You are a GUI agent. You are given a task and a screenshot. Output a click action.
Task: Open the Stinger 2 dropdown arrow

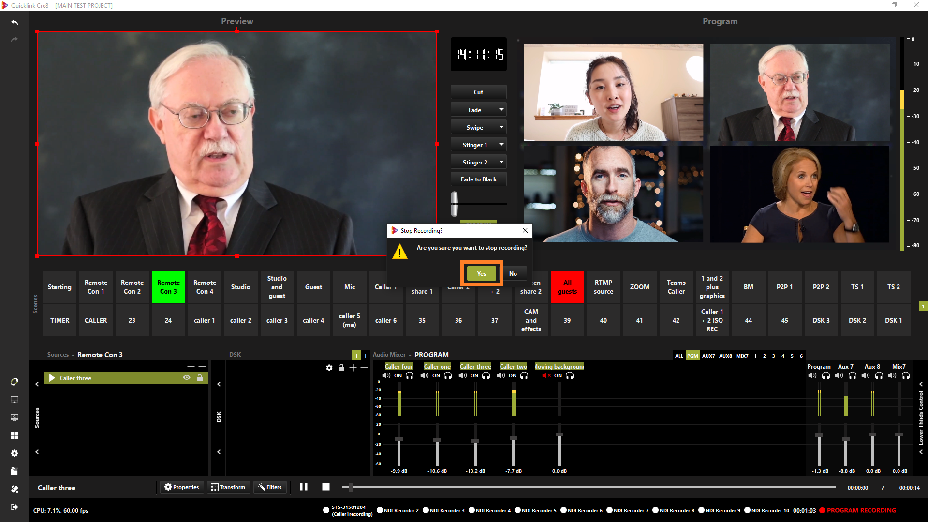501,162
